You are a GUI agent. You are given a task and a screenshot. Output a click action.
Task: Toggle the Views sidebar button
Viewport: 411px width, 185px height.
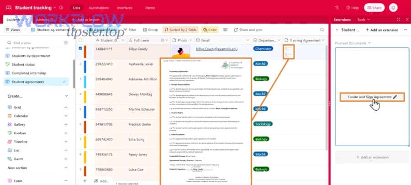tap(13, 30)
